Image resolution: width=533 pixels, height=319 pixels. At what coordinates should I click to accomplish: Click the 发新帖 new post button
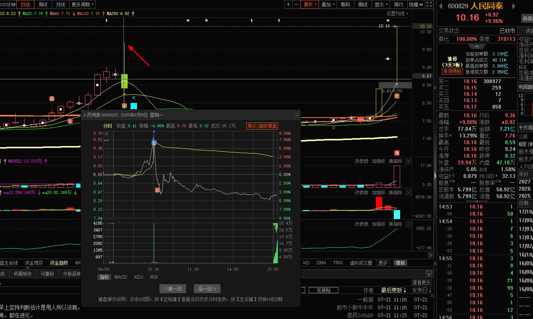coord(323,290)
